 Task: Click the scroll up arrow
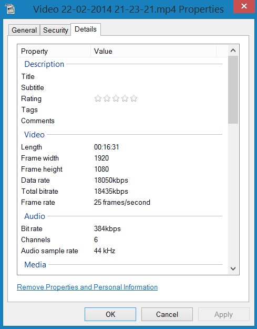point(233,51)
